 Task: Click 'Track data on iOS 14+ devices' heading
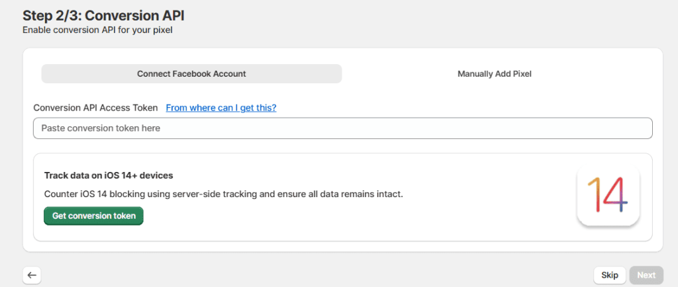click(109, 176)
